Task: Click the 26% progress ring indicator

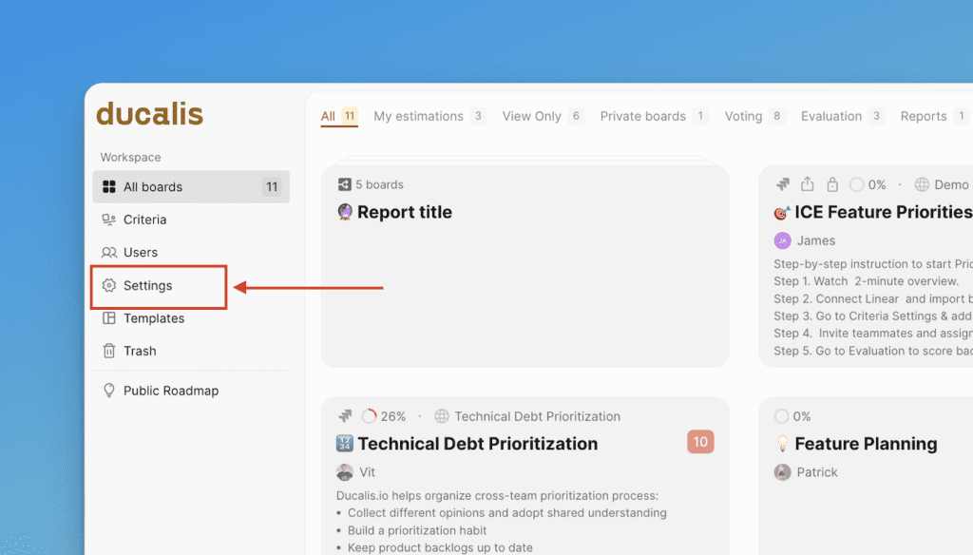Action: pyautogui.click(x=370, y=416)
